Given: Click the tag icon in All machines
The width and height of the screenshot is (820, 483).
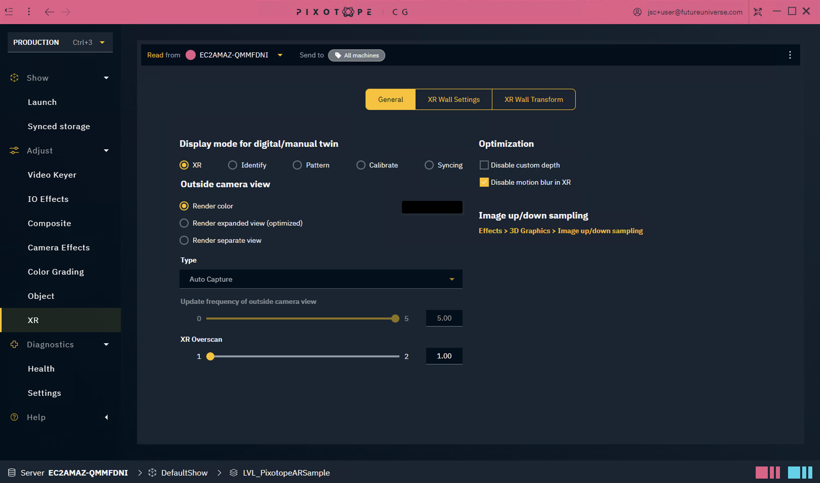Looking at the screenshot, I should pyautogui.click(x=338, y=55).
